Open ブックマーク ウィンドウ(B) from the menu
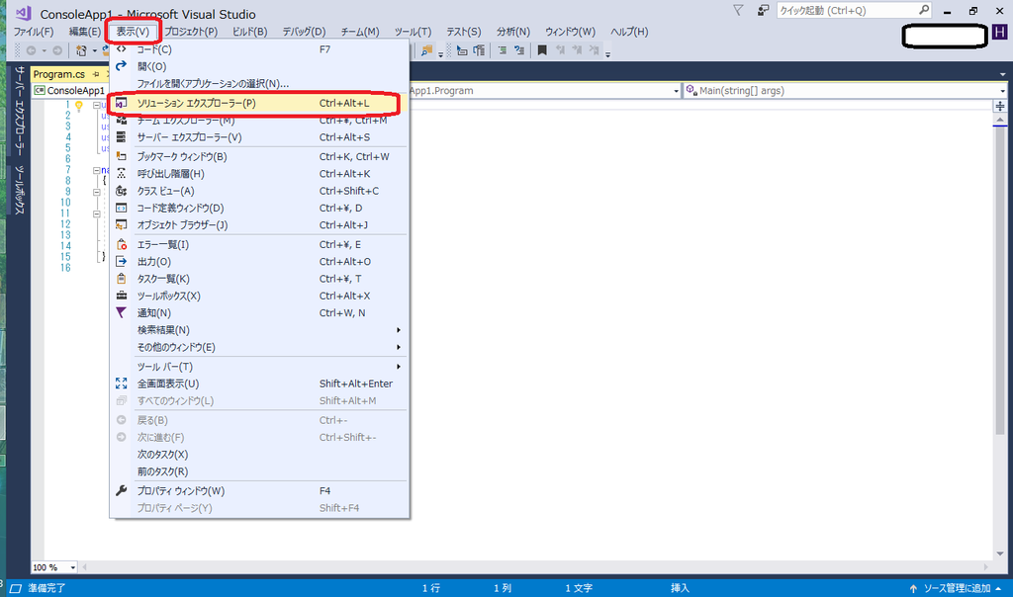1013x597 pixels. click(x=259, y=157)
